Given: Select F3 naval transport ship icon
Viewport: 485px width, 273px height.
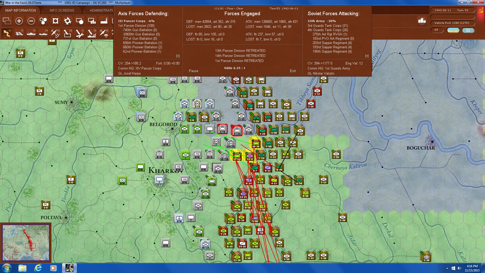Looking at the screenshot, I should pyautogui.click(x=31, y=33).
